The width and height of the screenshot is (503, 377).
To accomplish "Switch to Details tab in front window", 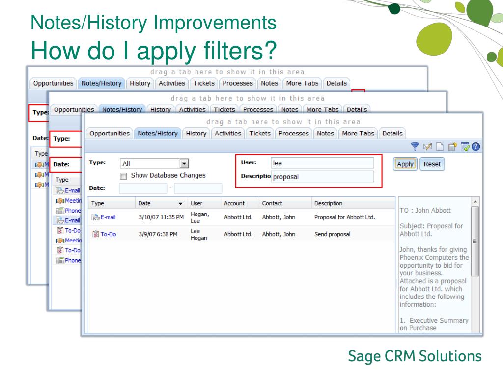I will tap(392, 134).
